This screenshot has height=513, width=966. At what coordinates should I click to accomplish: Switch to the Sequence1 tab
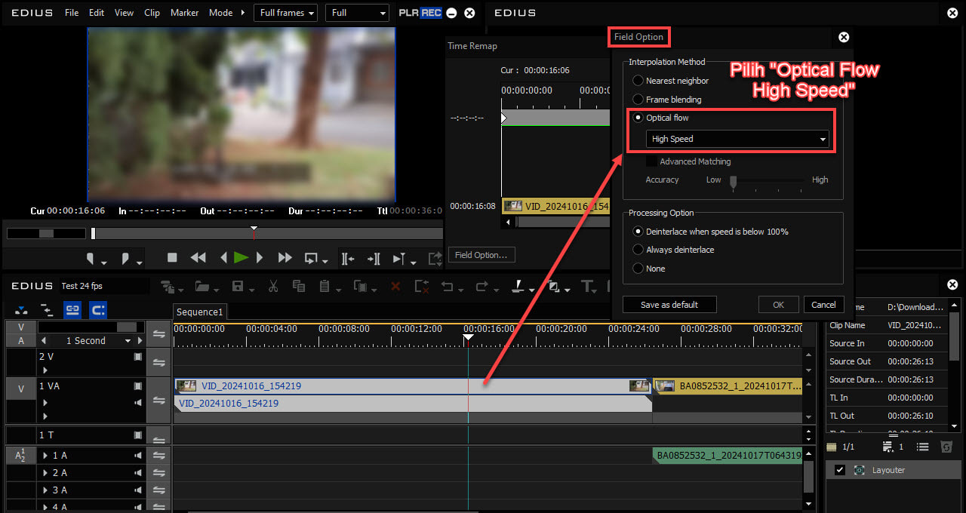click(x=200, y=312)
